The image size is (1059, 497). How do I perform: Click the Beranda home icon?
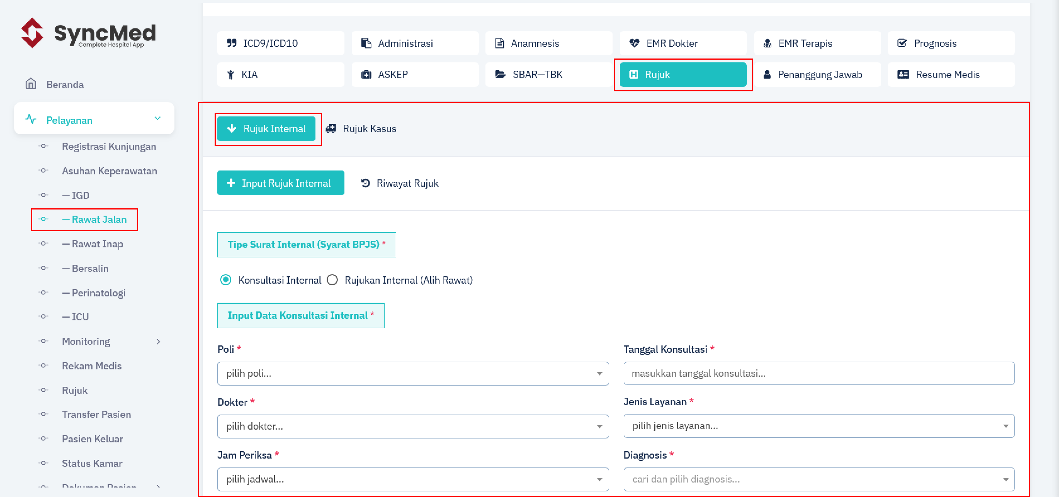click(x=31, y=84)
